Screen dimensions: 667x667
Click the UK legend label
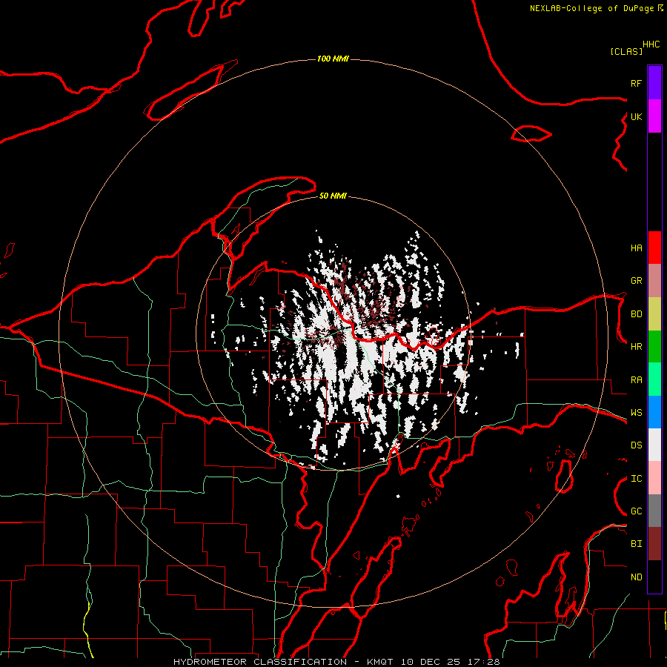636,116
